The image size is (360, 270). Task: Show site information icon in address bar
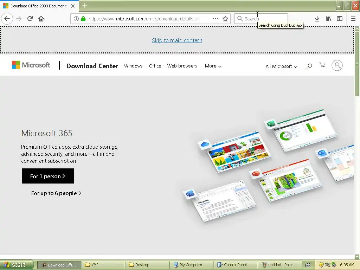76,19
